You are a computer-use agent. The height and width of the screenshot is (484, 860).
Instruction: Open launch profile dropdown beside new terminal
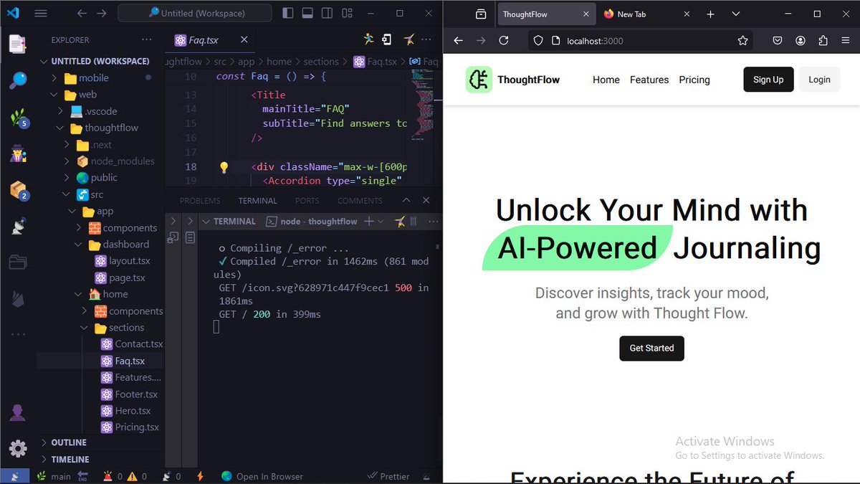381,222
